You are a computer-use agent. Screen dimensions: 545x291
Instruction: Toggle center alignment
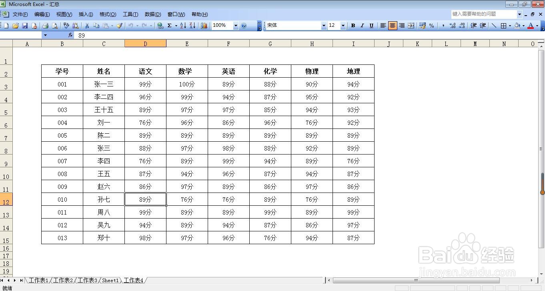[393, 25]
